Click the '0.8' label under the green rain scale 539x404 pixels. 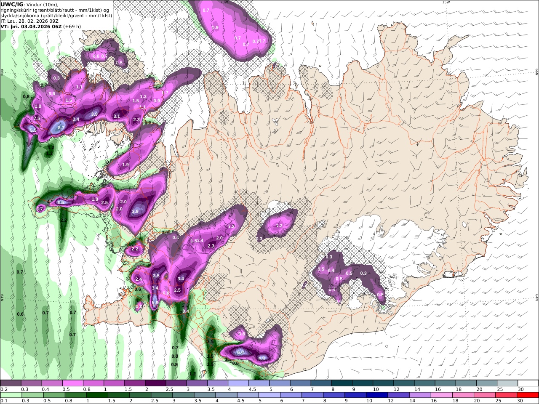tap(68, 401)
